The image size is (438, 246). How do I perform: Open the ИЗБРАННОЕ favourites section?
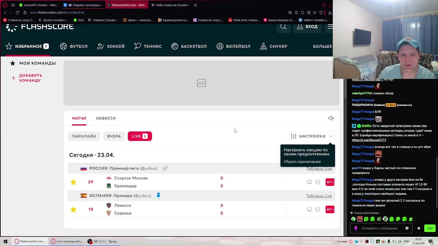(27, 46)
